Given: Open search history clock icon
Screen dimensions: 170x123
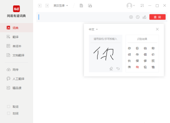Looking at the screenshot, I should [x=138, y=17].
